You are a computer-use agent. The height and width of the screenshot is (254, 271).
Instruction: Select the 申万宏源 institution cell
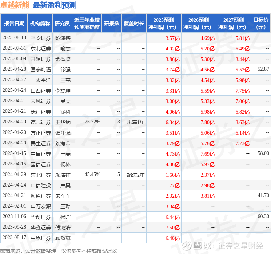pos(41,206)
